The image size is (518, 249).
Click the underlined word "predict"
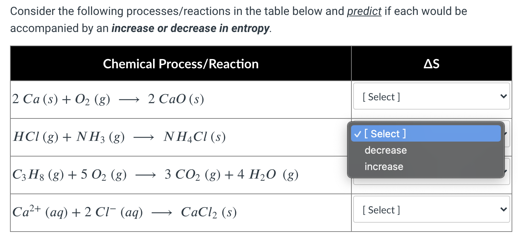(x=364, y=11)
